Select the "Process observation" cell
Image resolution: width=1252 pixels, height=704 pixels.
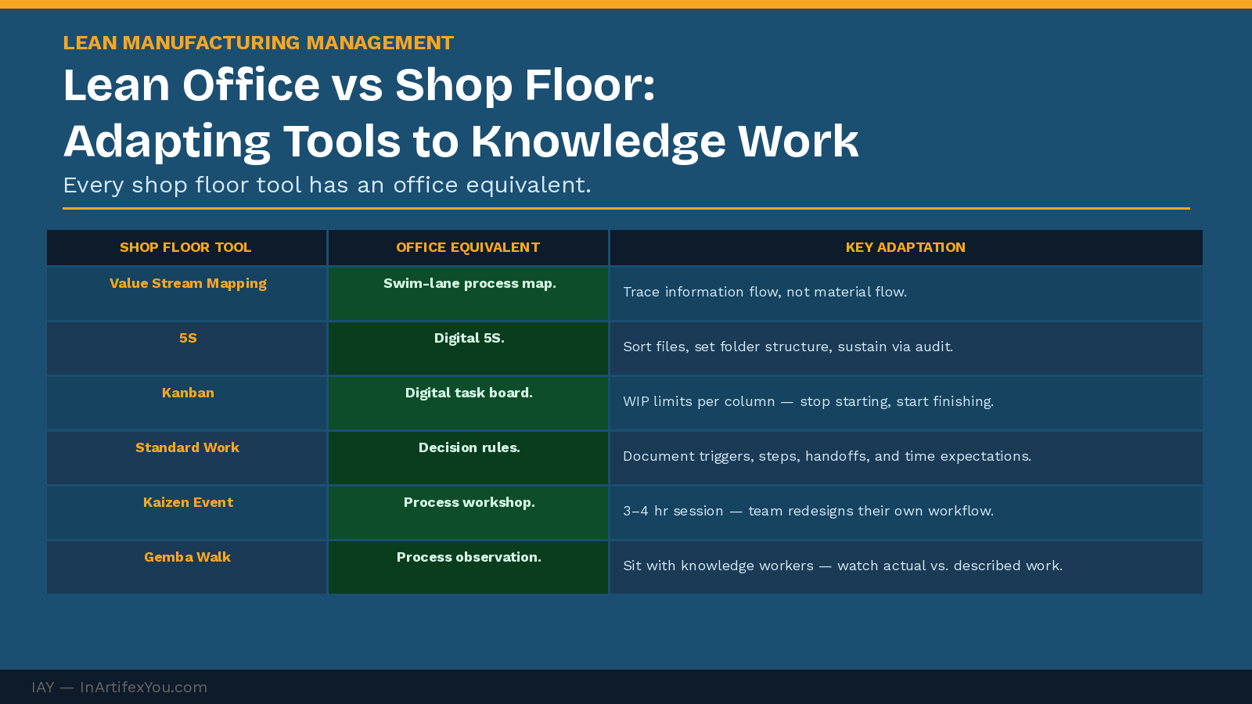tap(469, 557)
